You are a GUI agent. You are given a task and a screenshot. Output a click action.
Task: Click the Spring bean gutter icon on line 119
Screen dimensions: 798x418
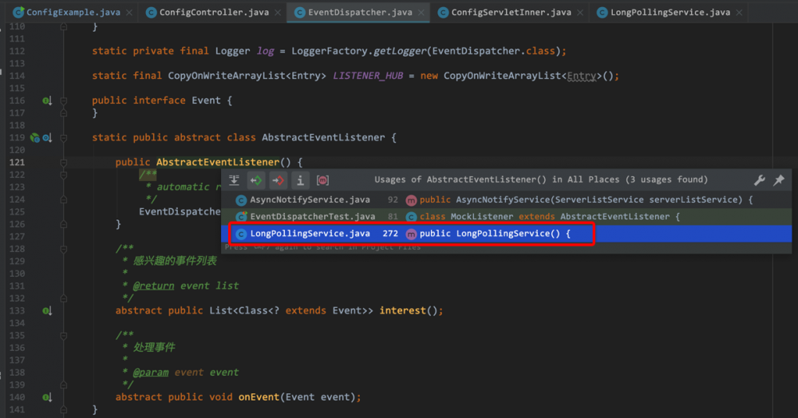34,138
